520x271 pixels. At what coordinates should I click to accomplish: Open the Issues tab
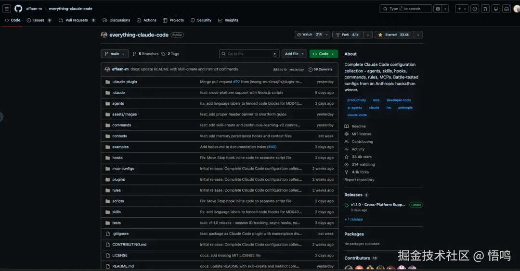click(x=39, y=20)
